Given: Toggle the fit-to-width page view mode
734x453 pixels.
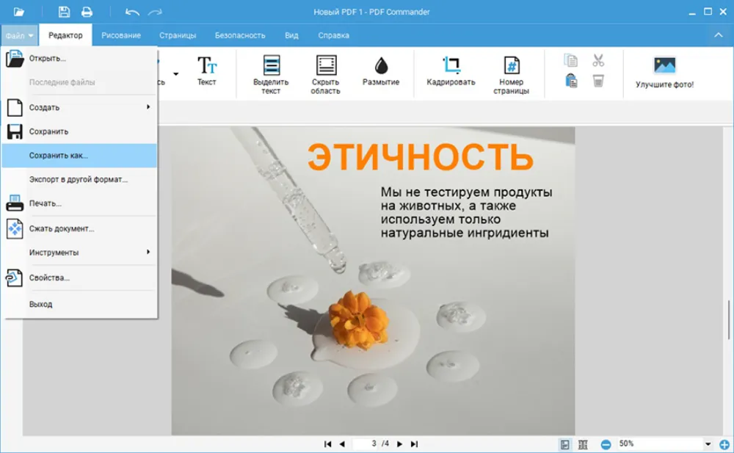Looking at the screenshot, I should (x=583, y=444).
